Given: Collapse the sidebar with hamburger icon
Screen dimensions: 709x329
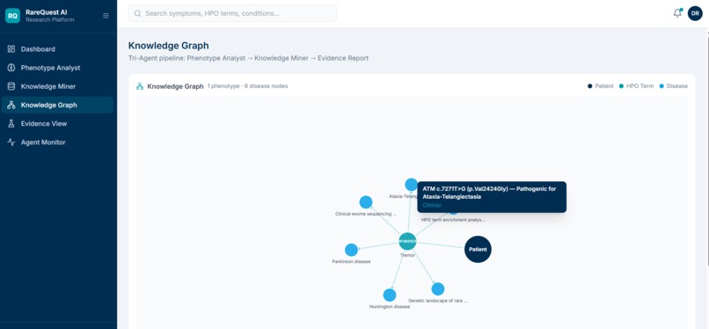Looking at the screenshot, I should click(x=106, y=16).
